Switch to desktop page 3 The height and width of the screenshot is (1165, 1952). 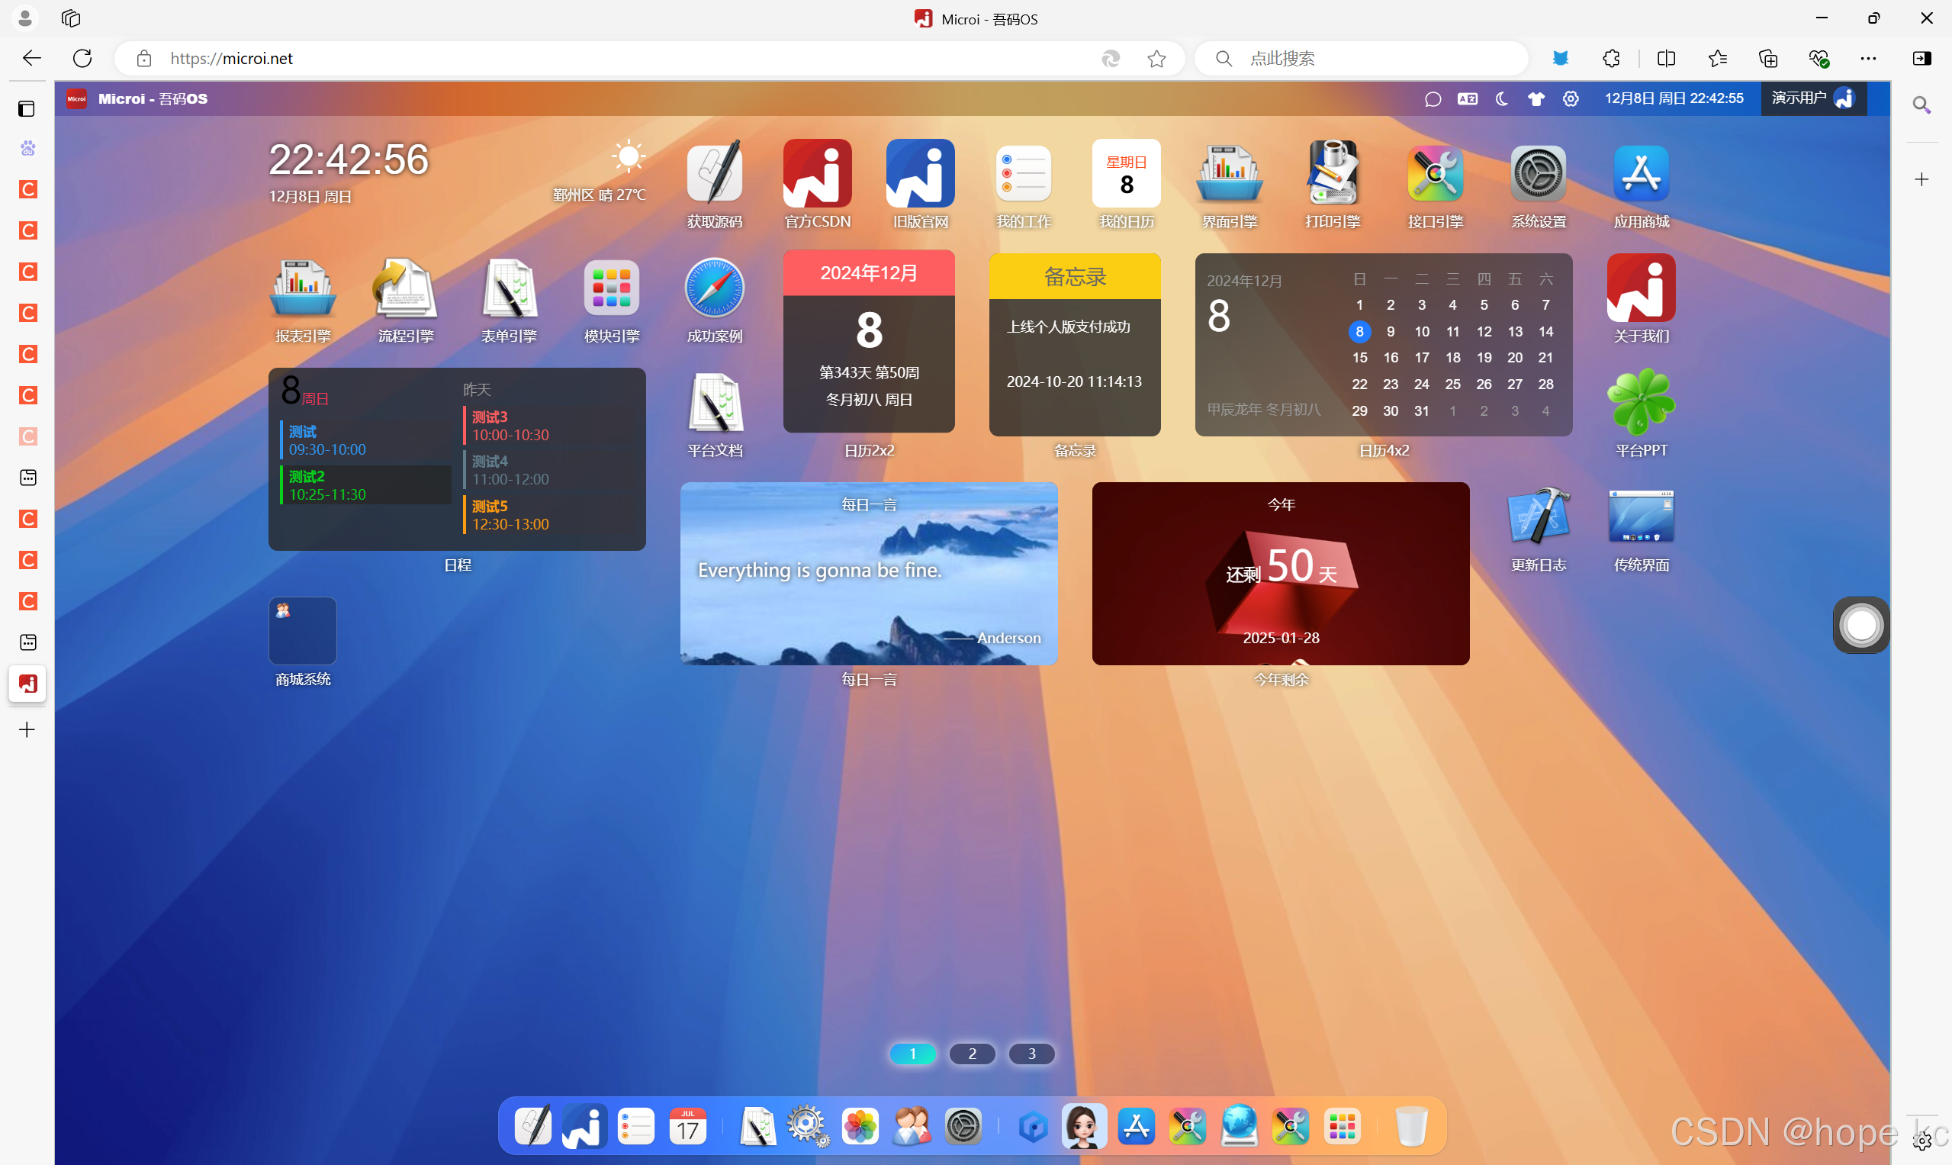[x=1031, y=1054]
